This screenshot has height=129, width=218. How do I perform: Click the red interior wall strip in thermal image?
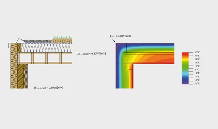(133, 76)
